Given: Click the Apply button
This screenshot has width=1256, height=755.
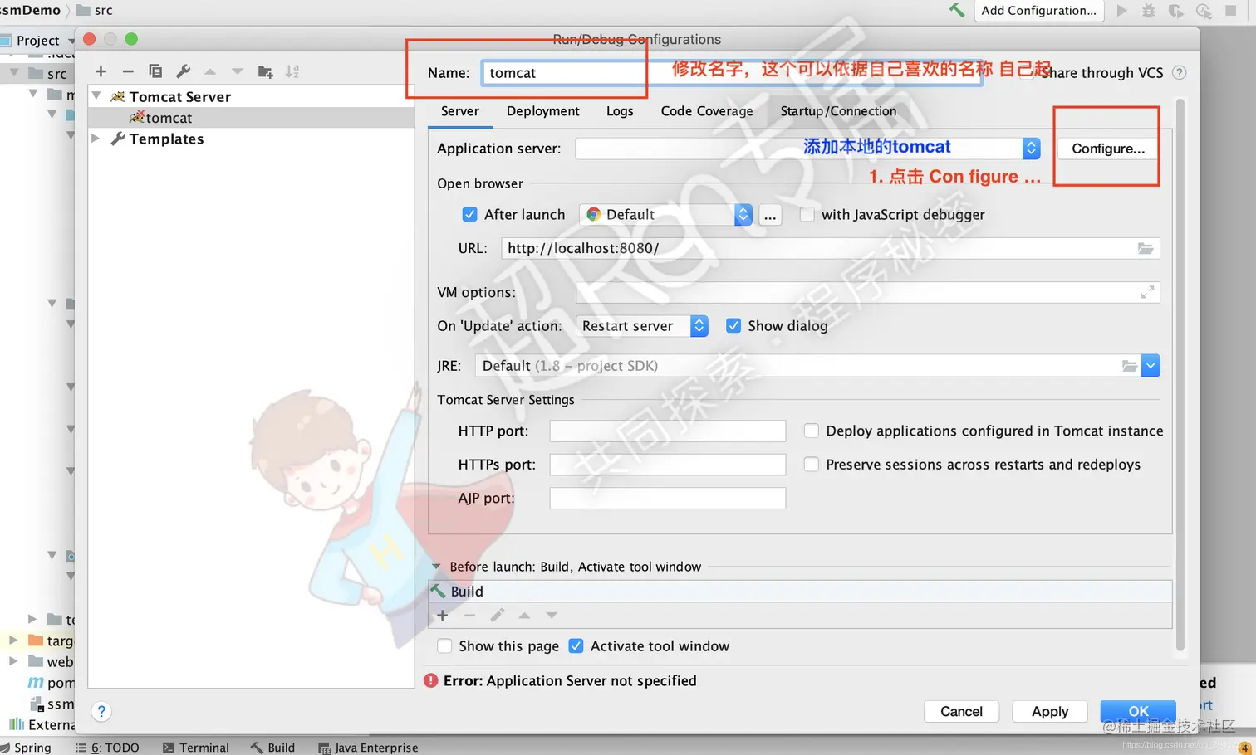Looking at the screenshot, I should click(1050, 711).
